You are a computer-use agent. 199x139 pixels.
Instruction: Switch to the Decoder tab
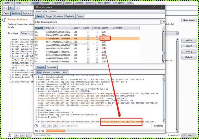(x=68, y=3)
